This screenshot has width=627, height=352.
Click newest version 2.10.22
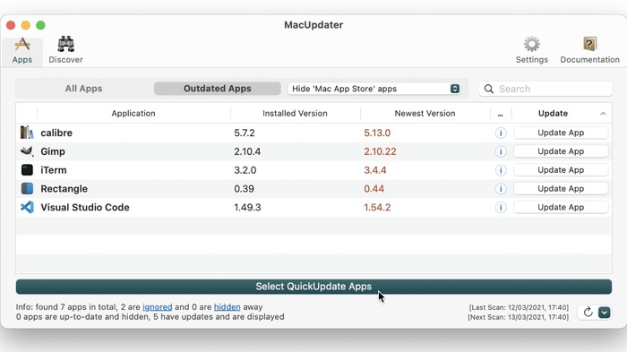[380, 151]
